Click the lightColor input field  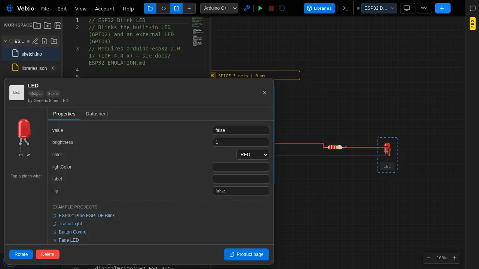coord(241,167)
